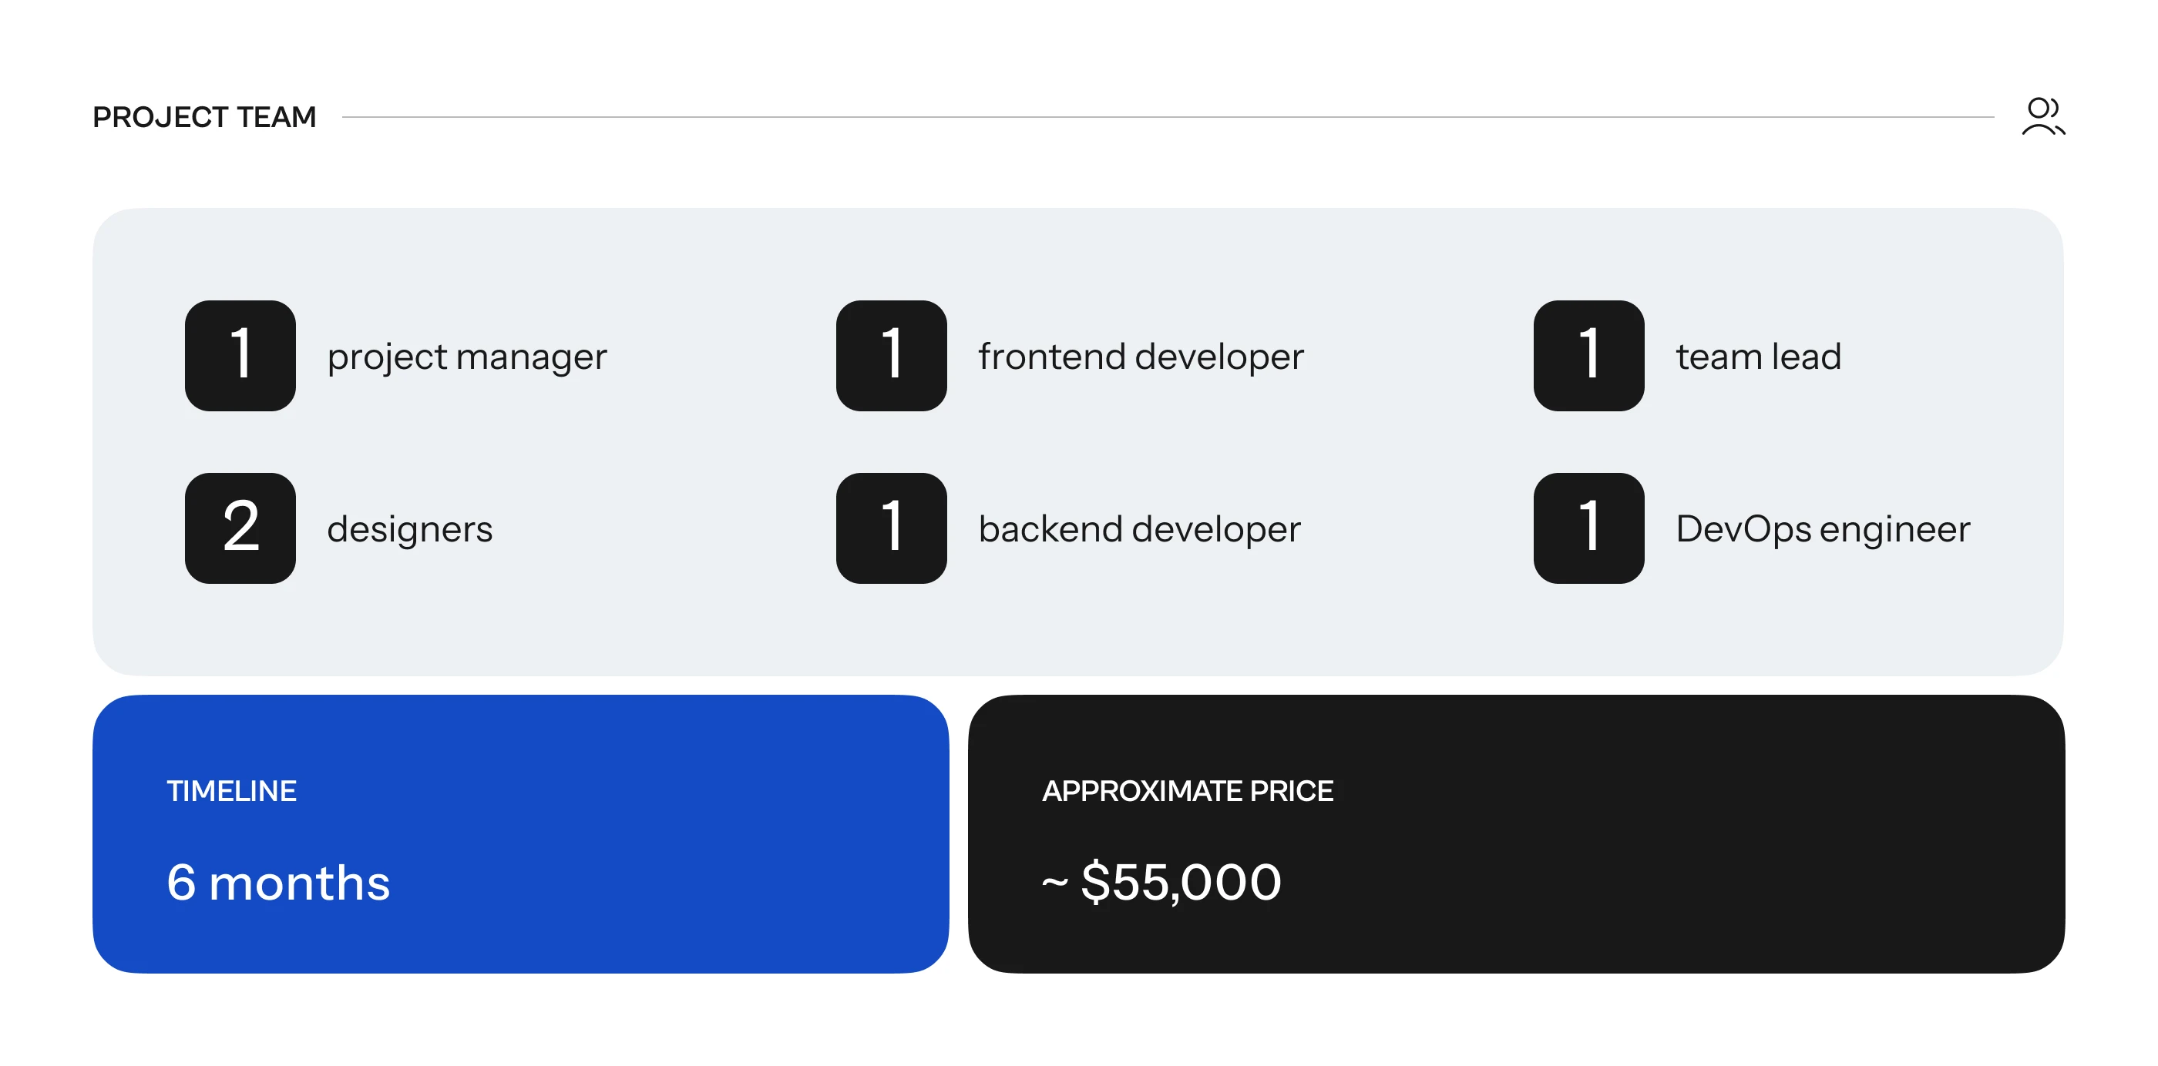Click the backend developer number badge

point(890,528)
